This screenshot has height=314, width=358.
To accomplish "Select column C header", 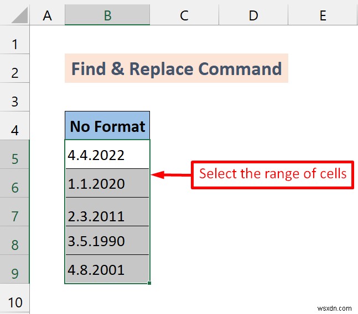I will tap(184, 15).
